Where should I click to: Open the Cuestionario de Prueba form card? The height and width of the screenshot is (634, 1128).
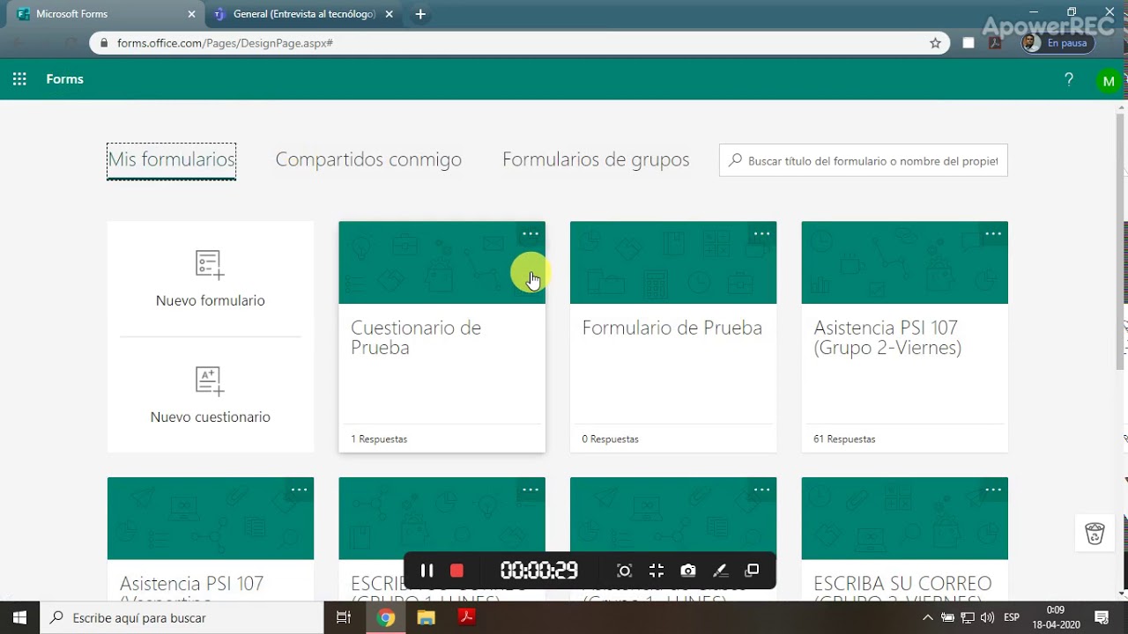click(x=442, y=337)
